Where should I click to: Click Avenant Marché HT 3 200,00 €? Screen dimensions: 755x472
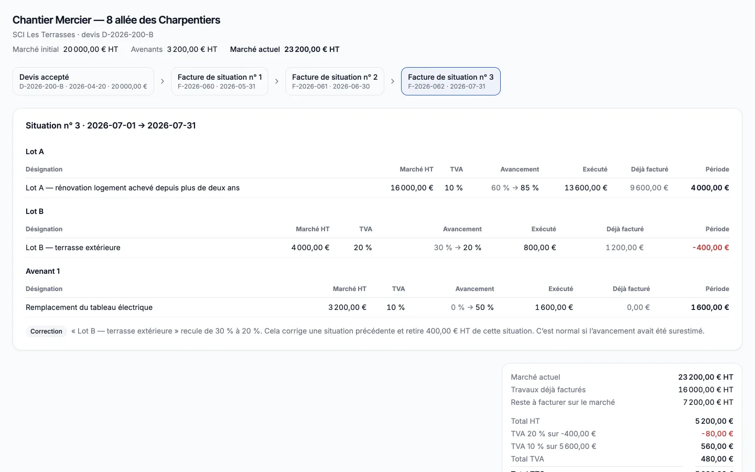[347, 307]
